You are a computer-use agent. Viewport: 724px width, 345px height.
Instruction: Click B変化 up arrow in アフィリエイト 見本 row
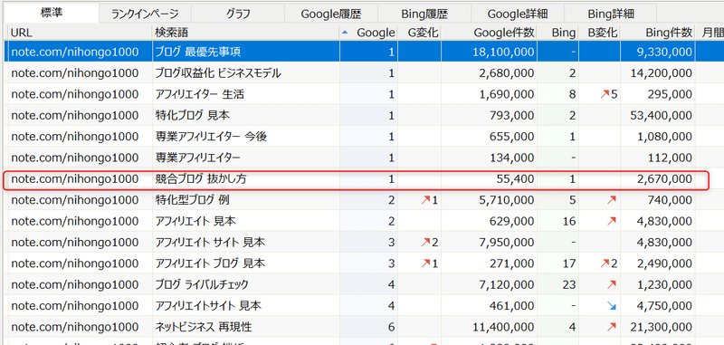point(612,222)
